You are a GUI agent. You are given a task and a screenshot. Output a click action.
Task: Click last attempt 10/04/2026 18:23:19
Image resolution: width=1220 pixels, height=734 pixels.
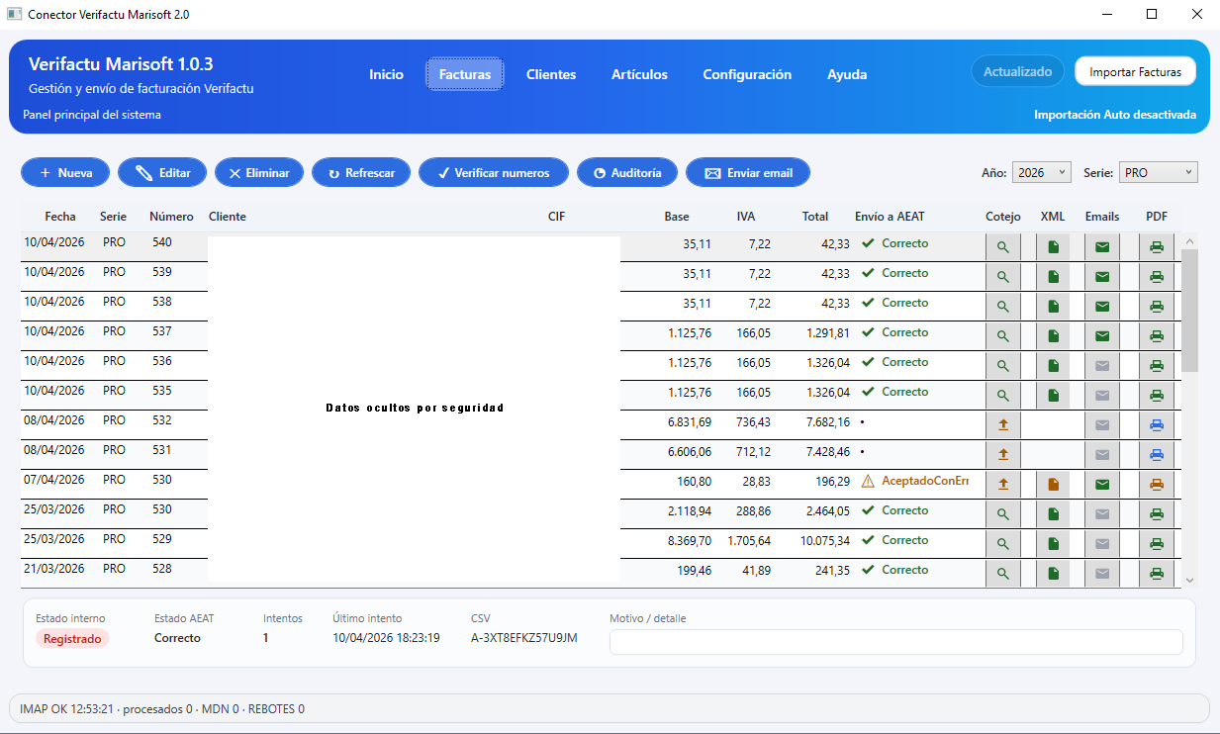pyautogui.click(x=387, y=638)
